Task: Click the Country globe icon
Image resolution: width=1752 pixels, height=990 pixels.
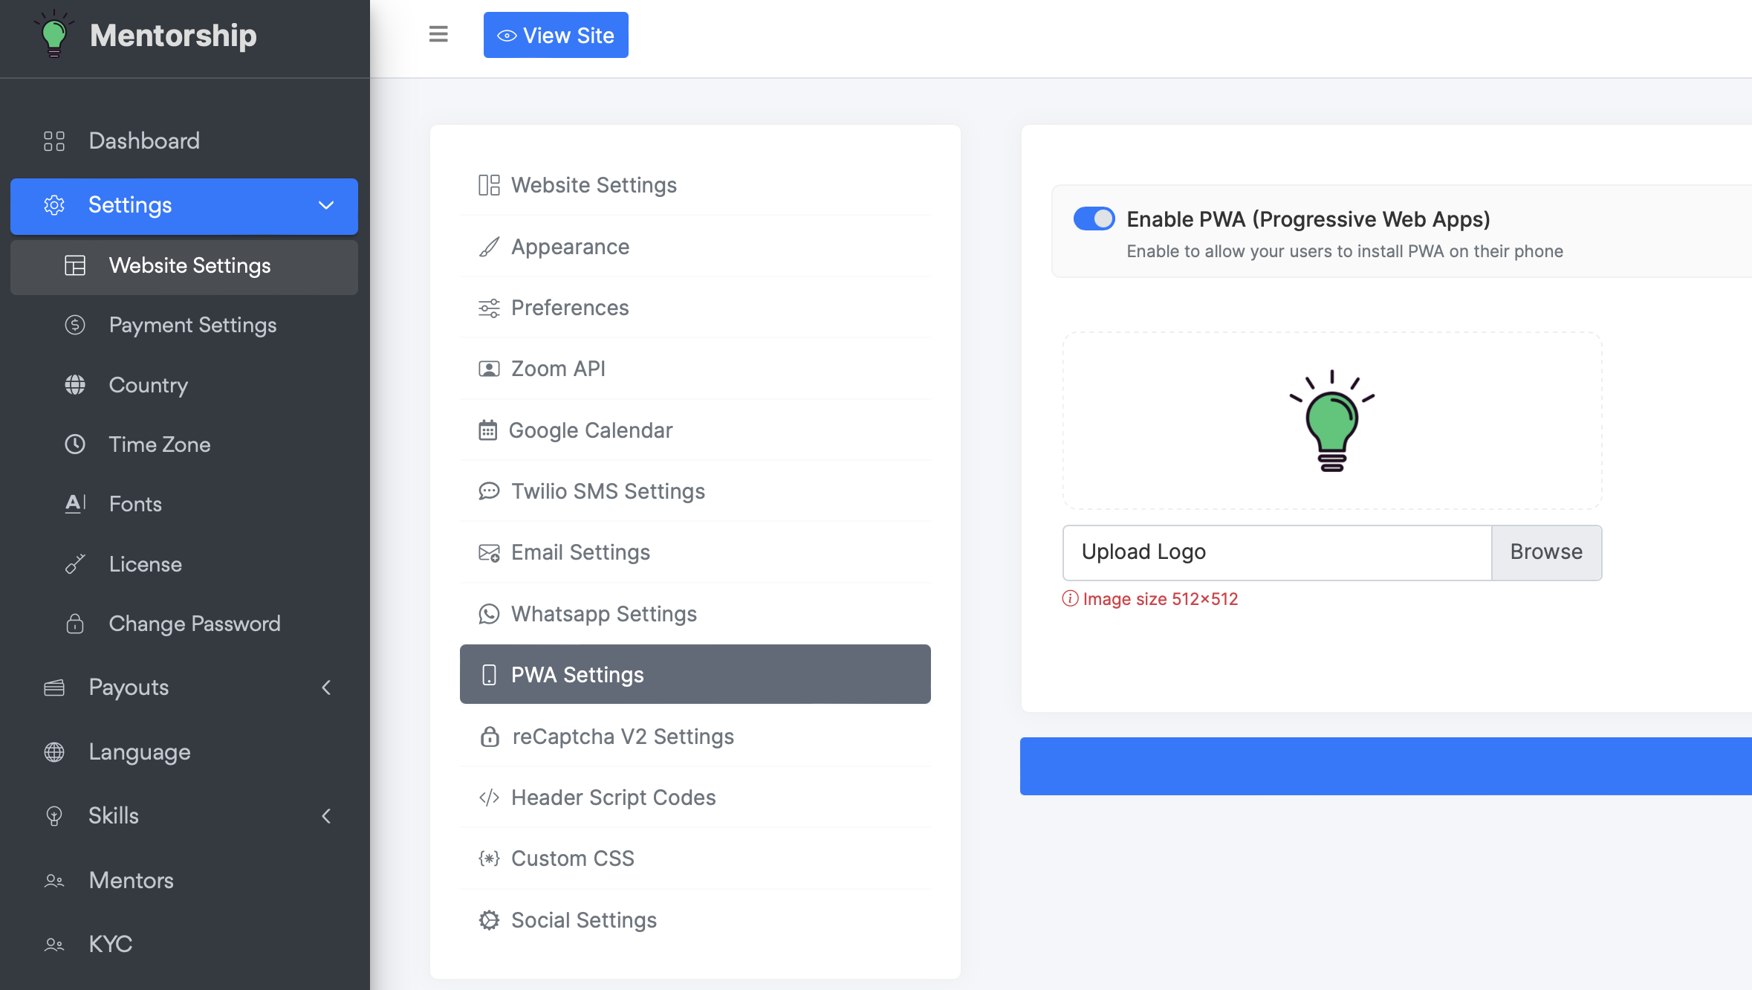Action: 75,385
